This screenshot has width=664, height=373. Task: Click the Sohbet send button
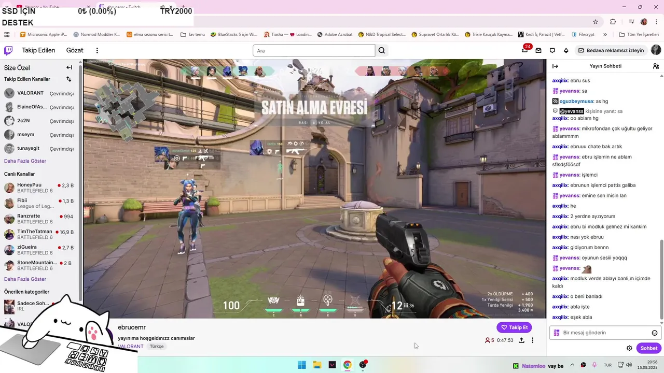tap(648, 348)
